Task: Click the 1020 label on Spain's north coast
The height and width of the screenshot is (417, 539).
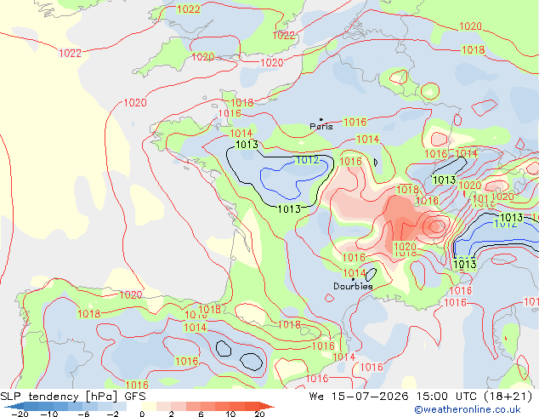Action: click(x=131, y=294)
